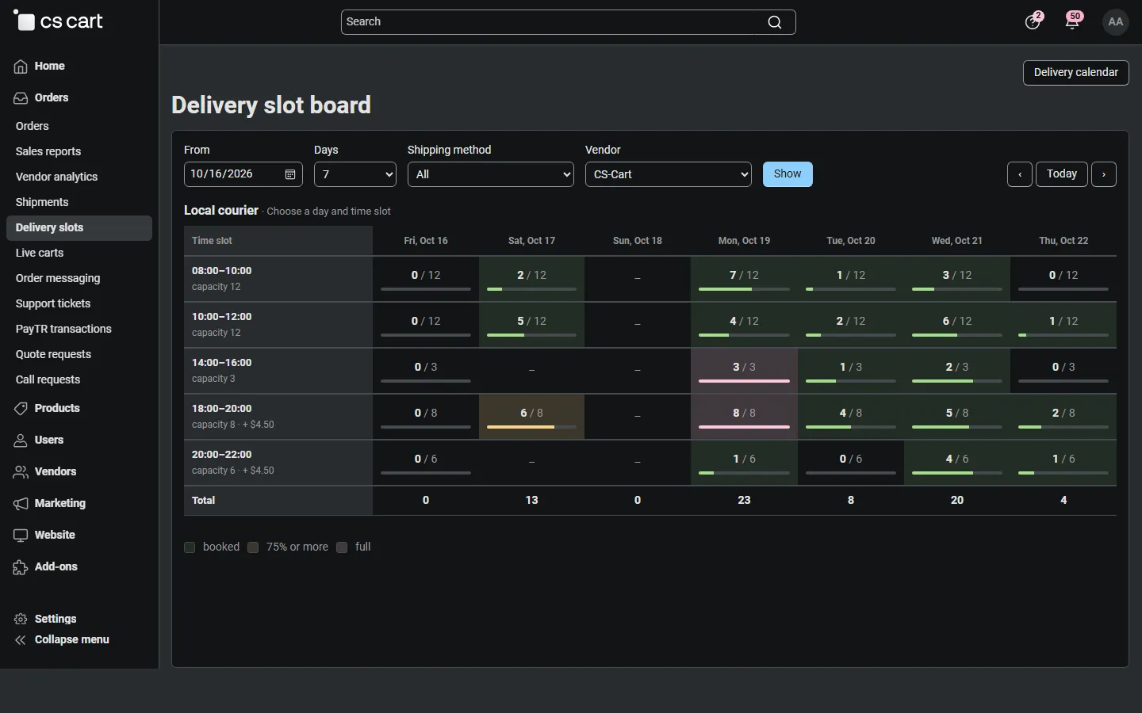Open the Shipping method dropdown
This screenshot has width=1142, height=713.
pyautogui.click(x=491, y=174)
